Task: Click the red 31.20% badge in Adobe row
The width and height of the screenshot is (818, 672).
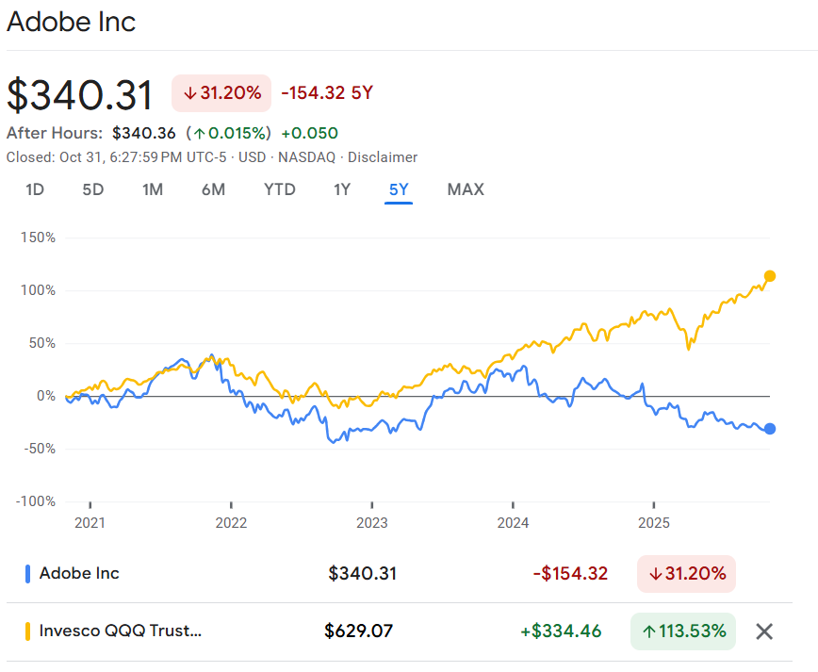Action: [x=686, y=573]
